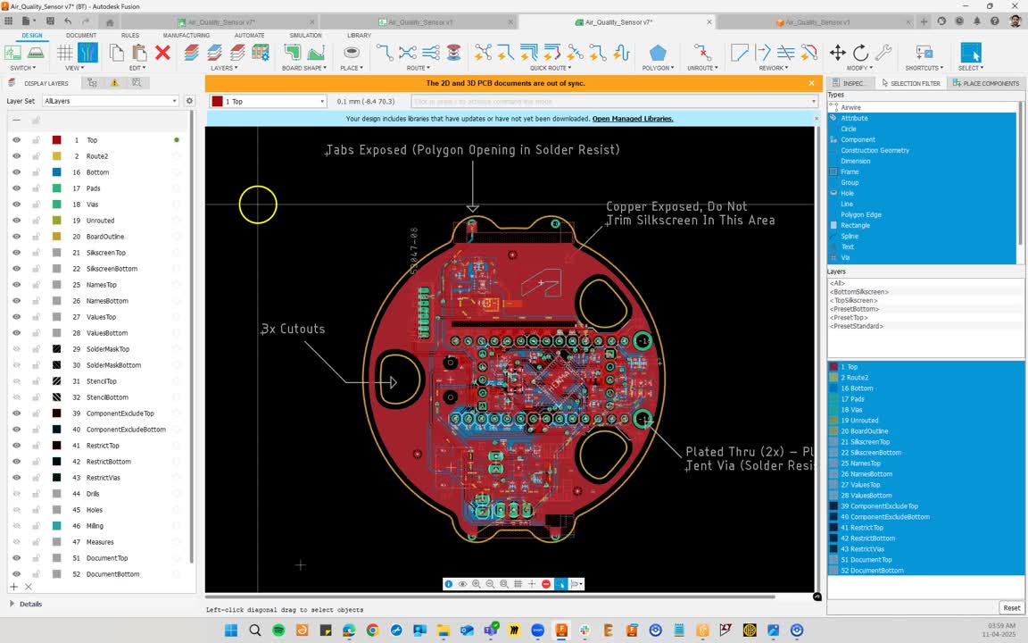The height and width of the screenshot is (643, 1028).
Task: Click the Paste clipboard icon
Action: 139,53
